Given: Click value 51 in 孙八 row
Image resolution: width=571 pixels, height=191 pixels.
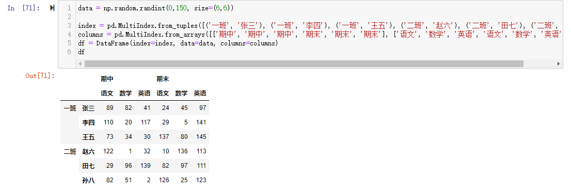Looking at the screenshot, I should [x=129, y=180].
